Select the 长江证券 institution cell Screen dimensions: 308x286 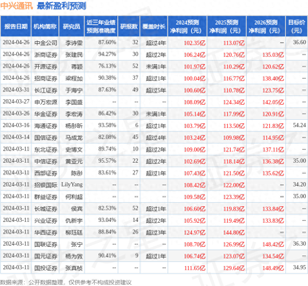46,90
